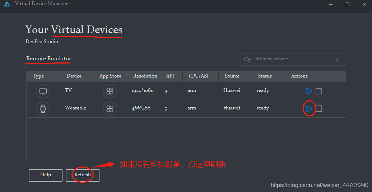Image resolution: width=372 pixels, height=192 pixels.
Task: Maximize the Virtual Device Manager window
Action: pyautogui.click(x=348, y=4)
